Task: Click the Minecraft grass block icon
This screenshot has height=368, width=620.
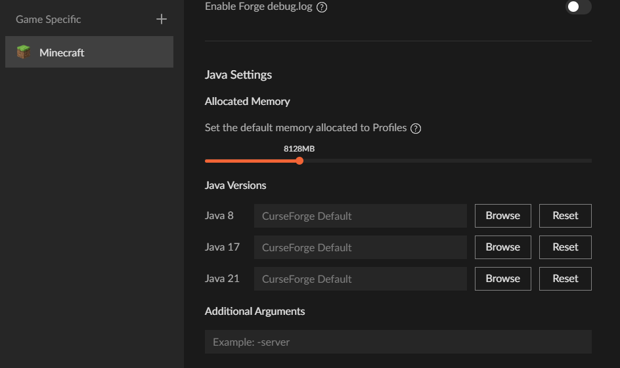Action: pos(24,52)
